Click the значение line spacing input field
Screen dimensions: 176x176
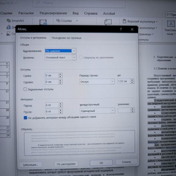coord(124,110)
